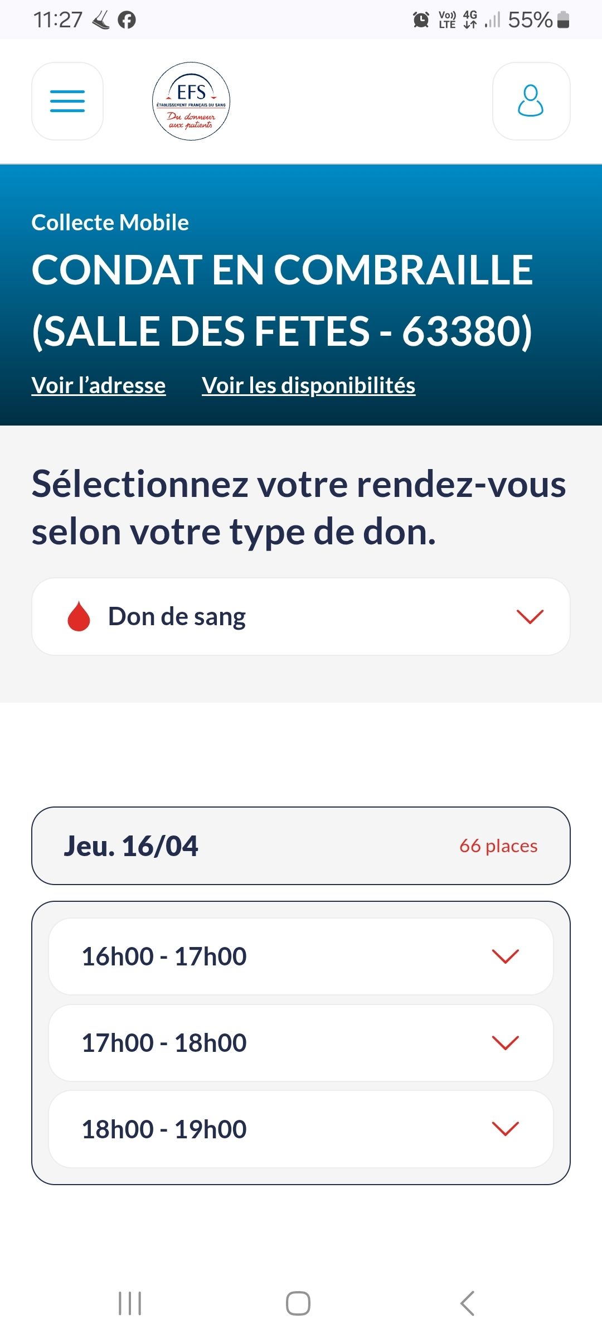Tap the battery indicator icon
Image resolution: width=602 pixels, height=1343 pixels.
point(564,20)
